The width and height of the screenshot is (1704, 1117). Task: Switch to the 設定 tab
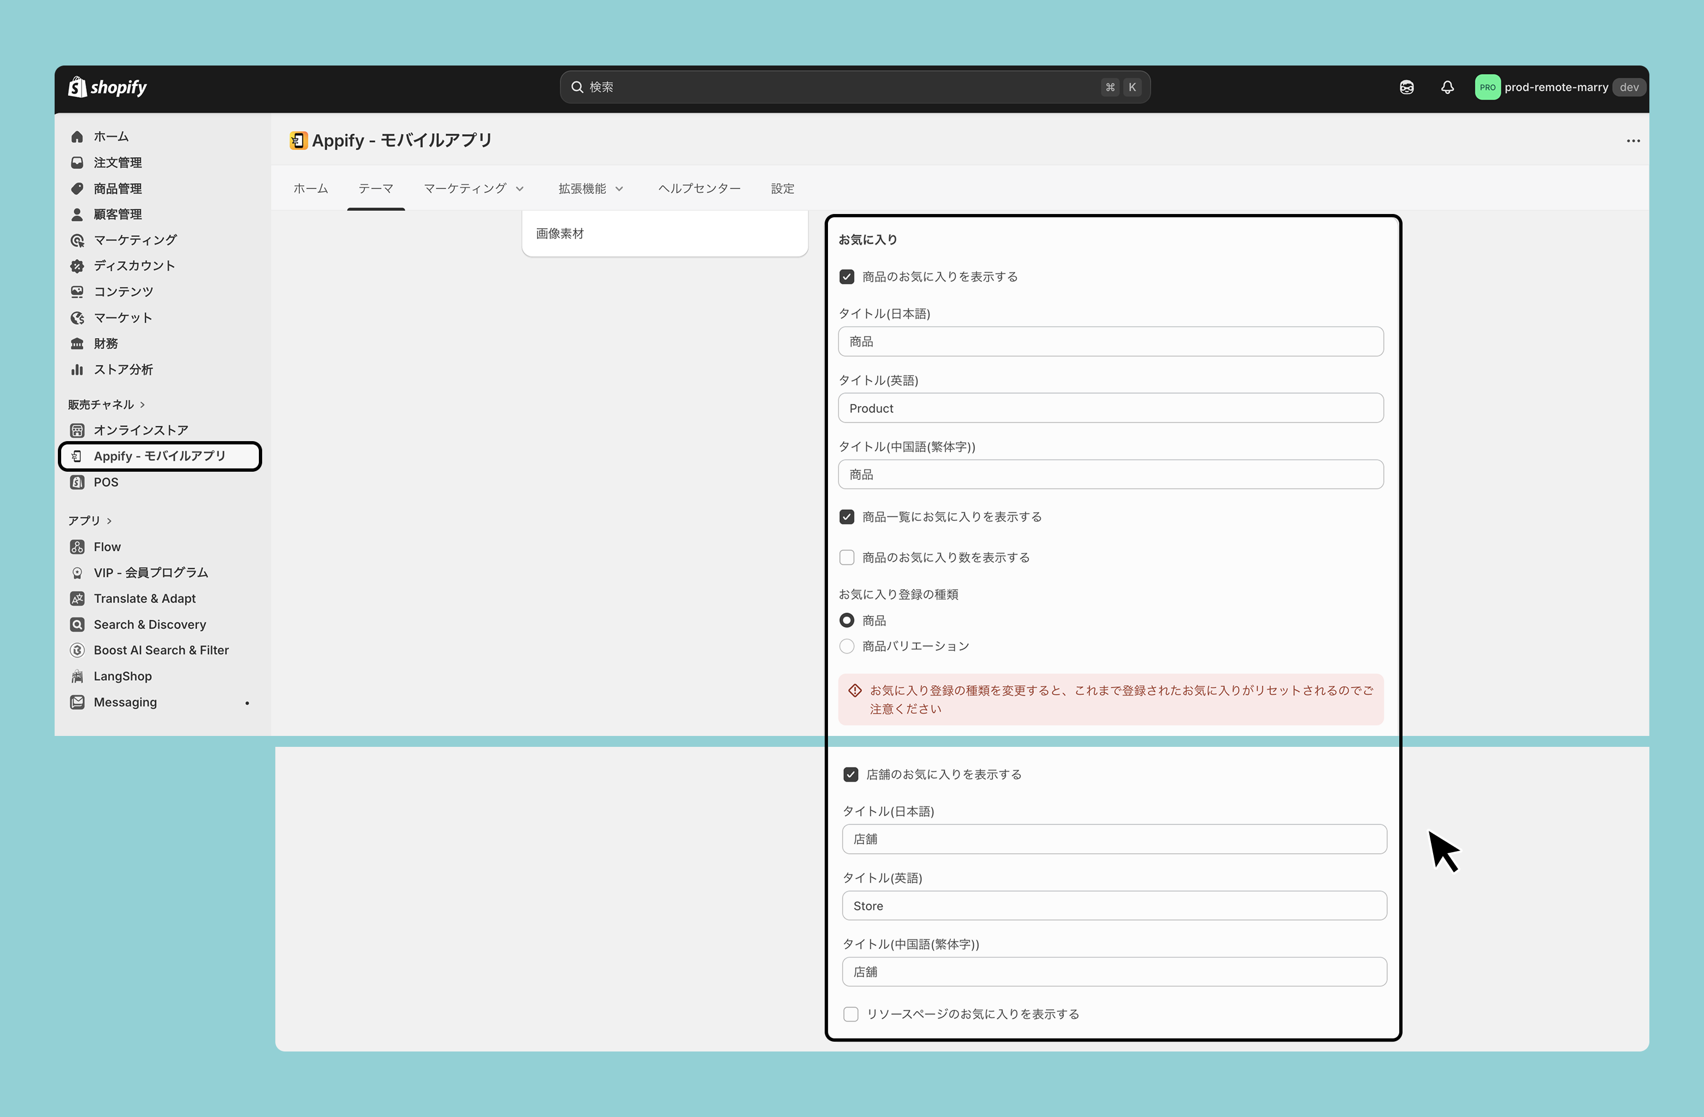point(782,189)
